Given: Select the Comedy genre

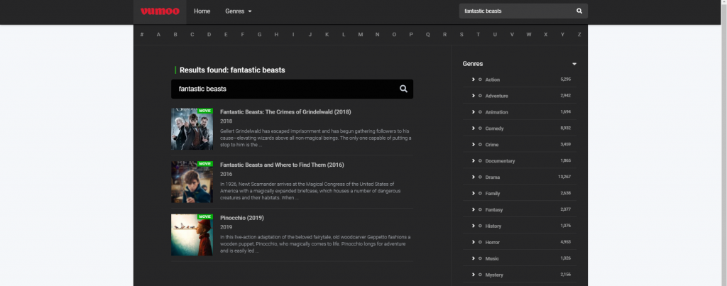Looking at the screenshot, I should 494,128.
